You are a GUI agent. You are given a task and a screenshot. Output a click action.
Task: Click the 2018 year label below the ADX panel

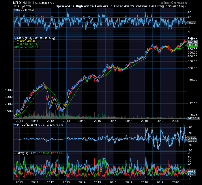pos(144,182)
